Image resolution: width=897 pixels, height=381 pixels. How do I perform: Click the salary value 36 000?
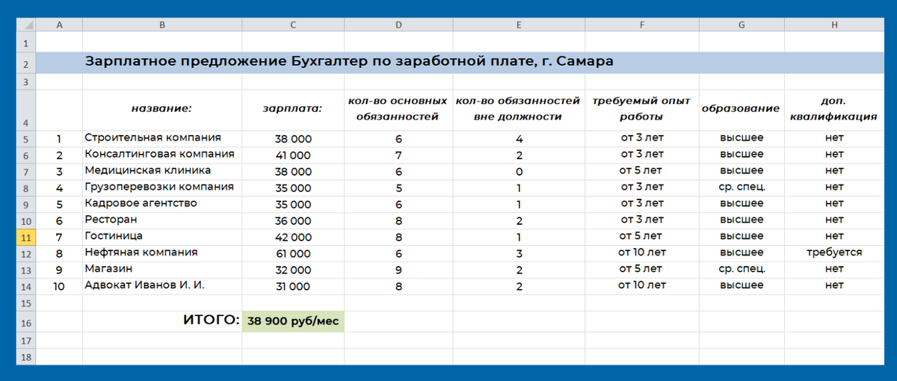point(293,221)
